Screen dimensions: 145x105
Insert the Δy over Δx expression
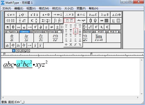[26, 38]
